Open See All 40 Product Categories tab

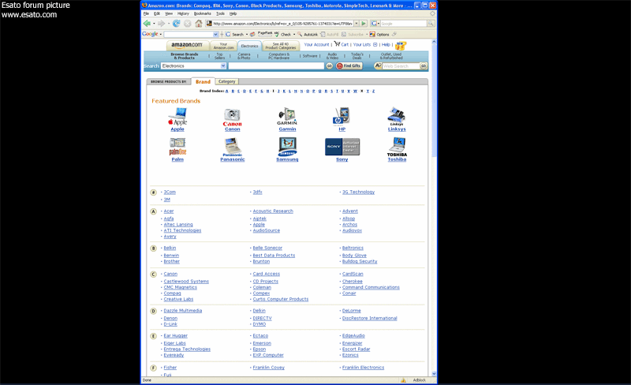coord(281,46)
